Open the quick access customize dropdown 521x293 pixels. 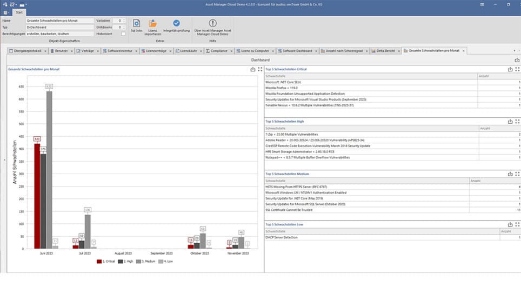[26, 5]
